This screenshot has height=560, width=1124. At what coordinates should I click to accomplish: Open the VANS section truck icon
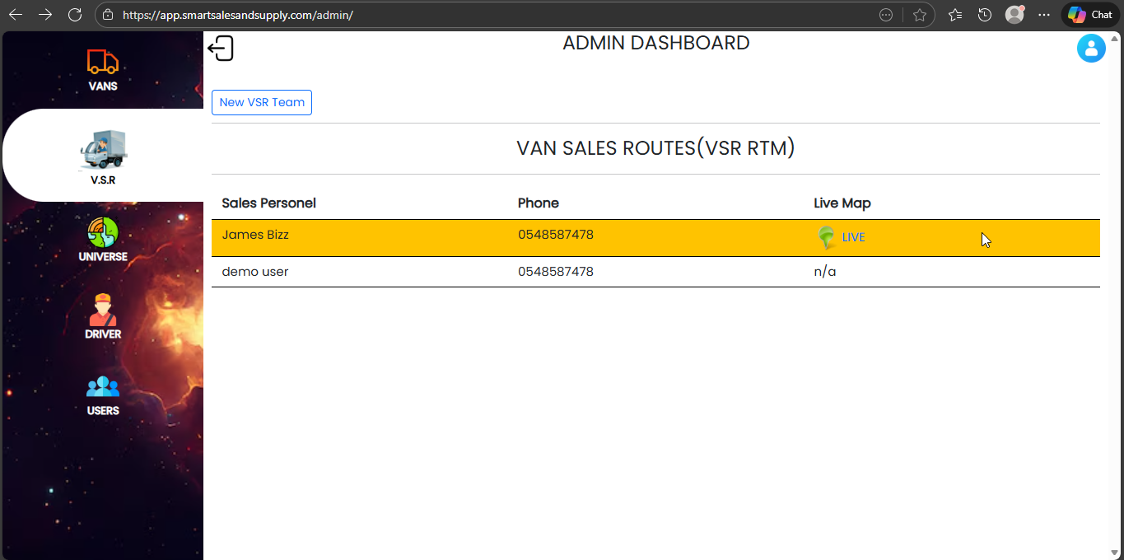click(x=103, y=62)
